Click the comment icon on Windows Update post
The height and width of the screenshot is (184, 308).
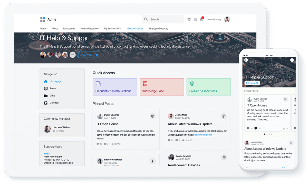pos(224,116)
